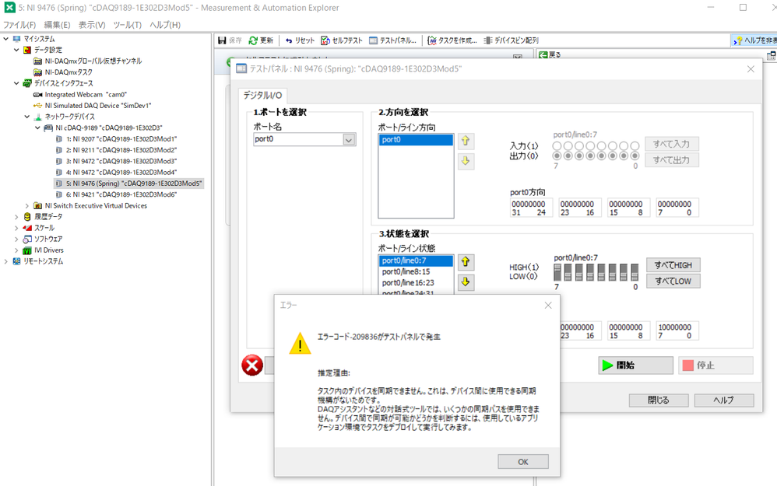Viewport: 777px width, 486px height.
Task: Expand the スケール tree node
Action: (x=16, y=228)
